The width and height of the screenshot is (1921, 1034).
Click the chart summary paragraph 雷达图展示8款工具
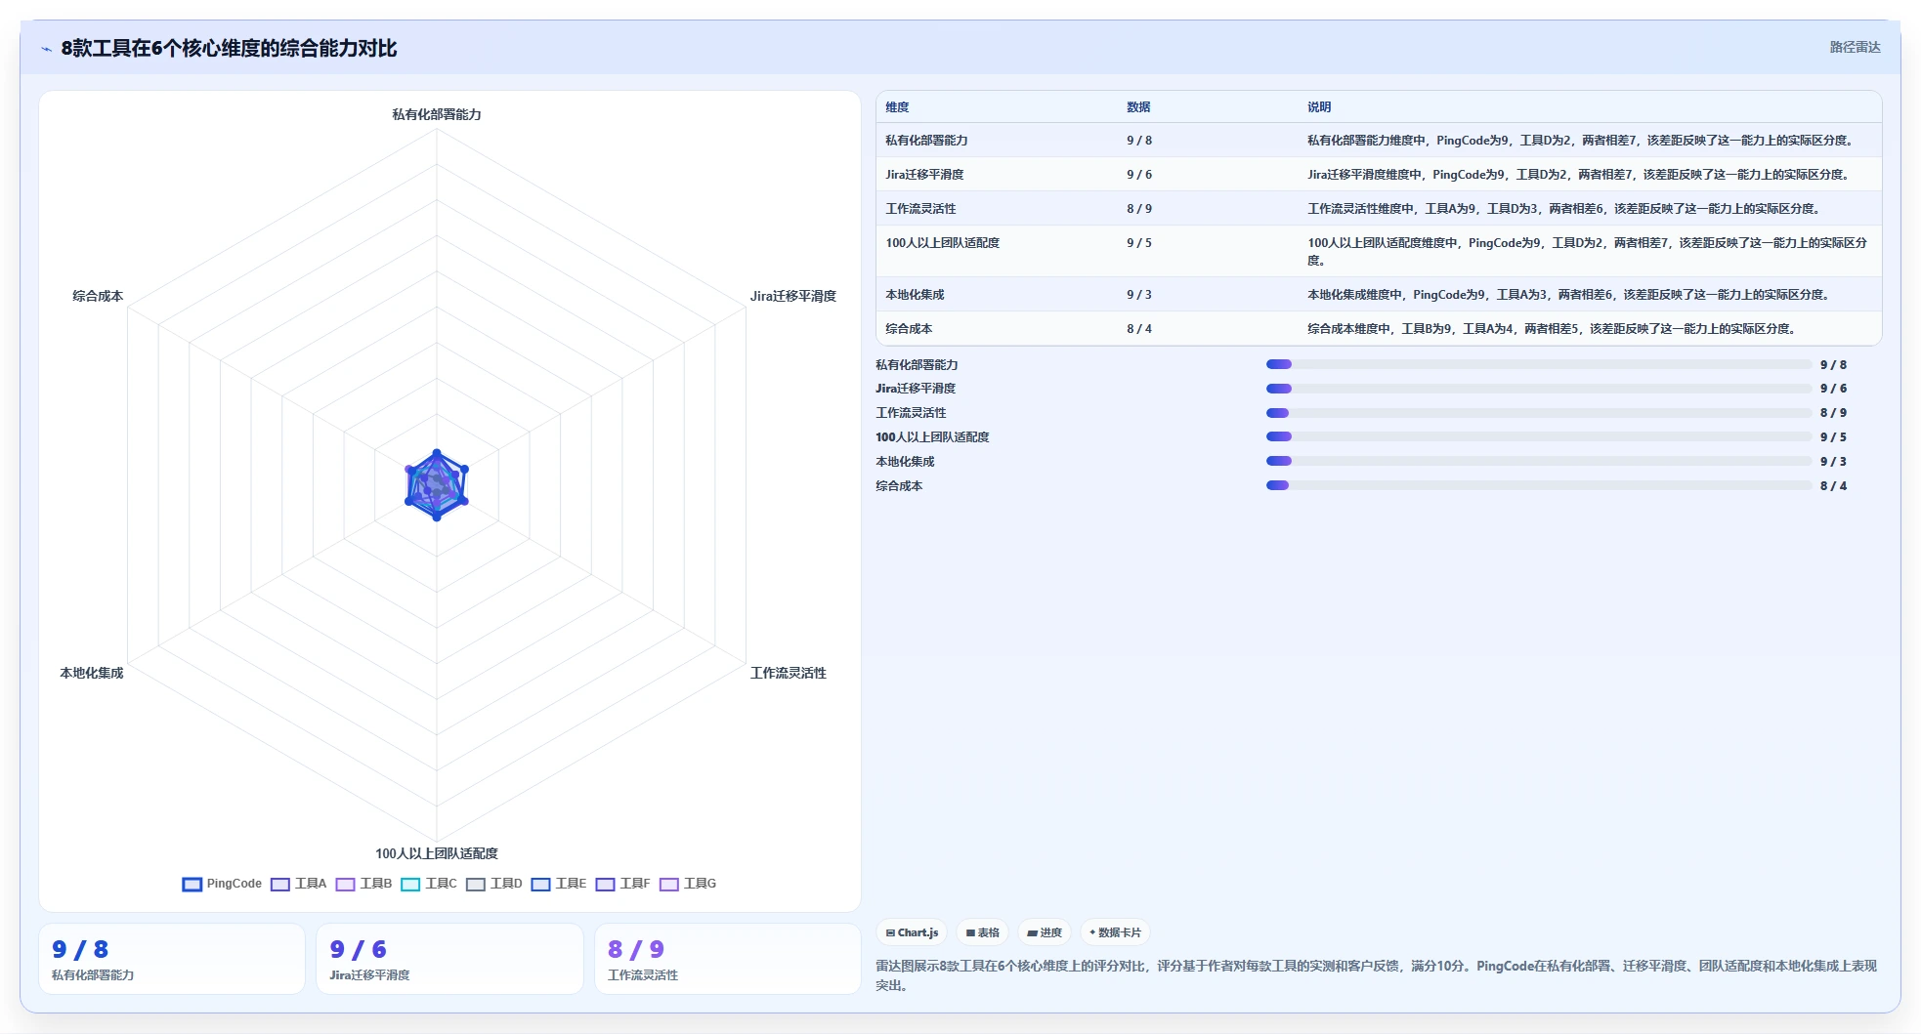pos(1376,975)
